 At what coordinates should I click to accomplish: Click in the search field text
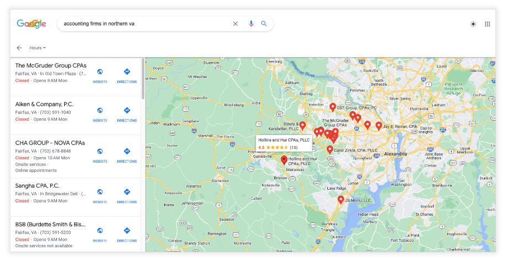click(99, 24)
